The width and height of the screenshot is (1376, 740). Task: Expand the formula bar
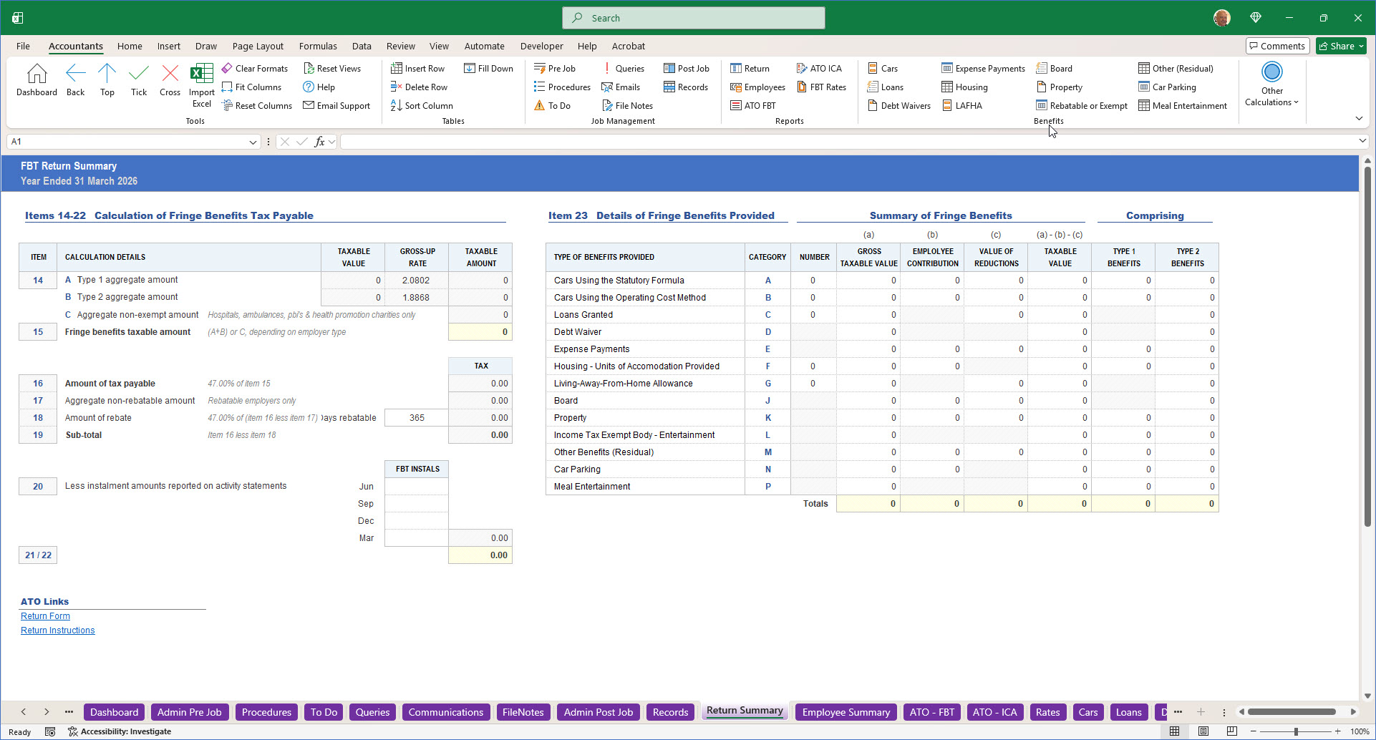click(1362, 142)
